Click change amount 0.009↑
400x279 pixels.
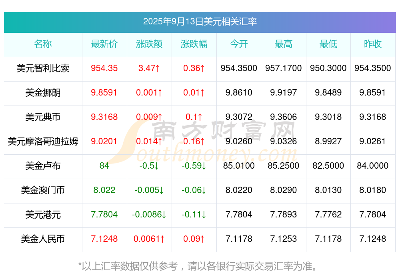149,117
